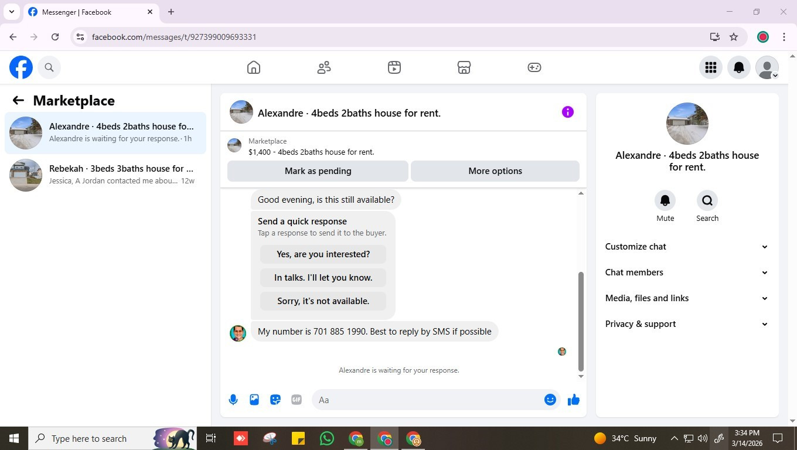Image resolution: width=797 pixels, height=450 pixels.
Task: Open the Gaming controller icon
Action: tap(534, 67)
